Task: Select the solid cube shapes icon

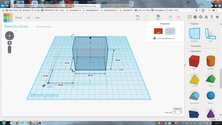Action: click(195, 17)
